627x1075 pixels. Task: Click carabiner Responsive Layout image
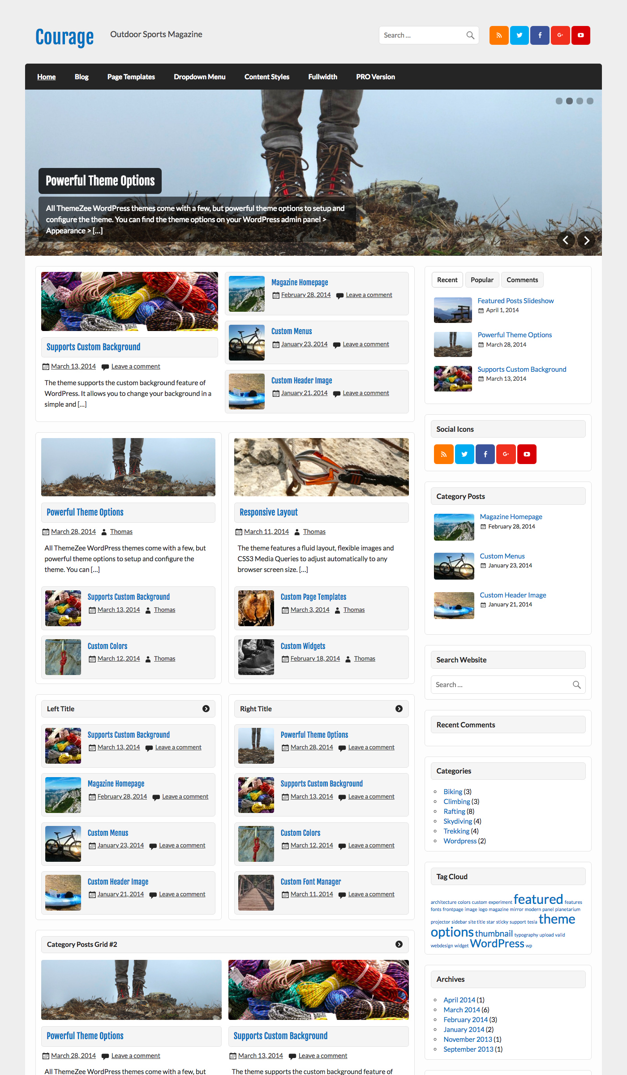point(322,467)
